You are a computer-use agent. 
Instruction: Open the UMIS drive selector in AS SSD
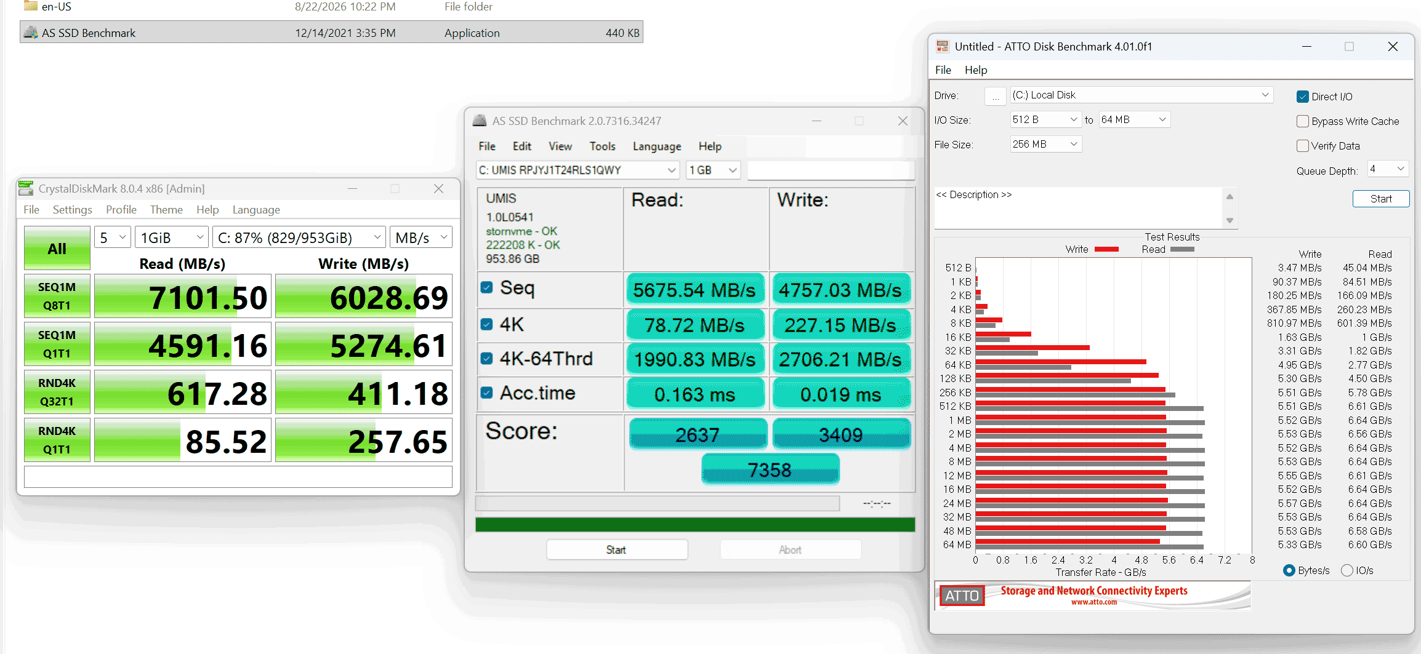(x=577, y=170)
